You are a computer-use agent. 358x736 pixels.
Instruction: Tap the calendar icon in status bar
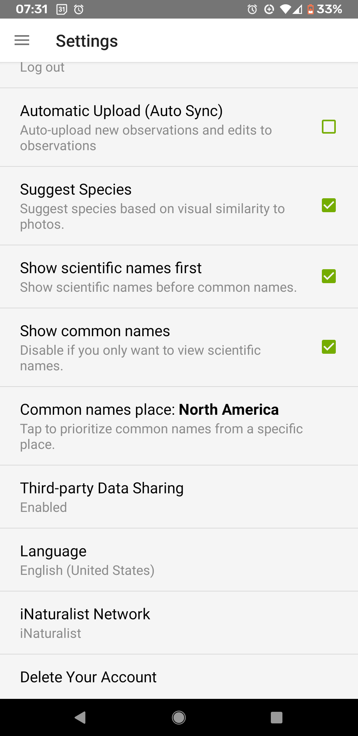62,9
